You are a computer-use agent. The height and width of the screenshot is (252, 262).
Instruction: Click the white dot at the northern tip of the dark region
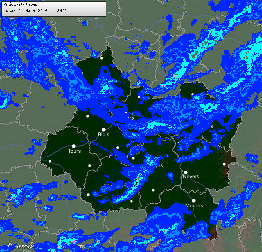click(x=102, y=58)
